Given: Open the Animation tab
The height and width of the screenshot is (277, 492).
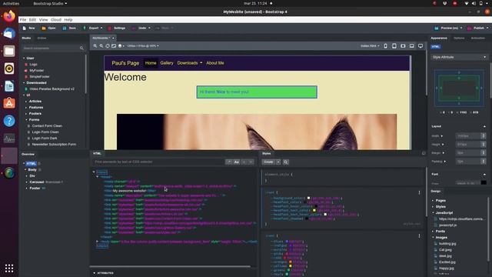Looking at the screenshot, I should (478, 38).
